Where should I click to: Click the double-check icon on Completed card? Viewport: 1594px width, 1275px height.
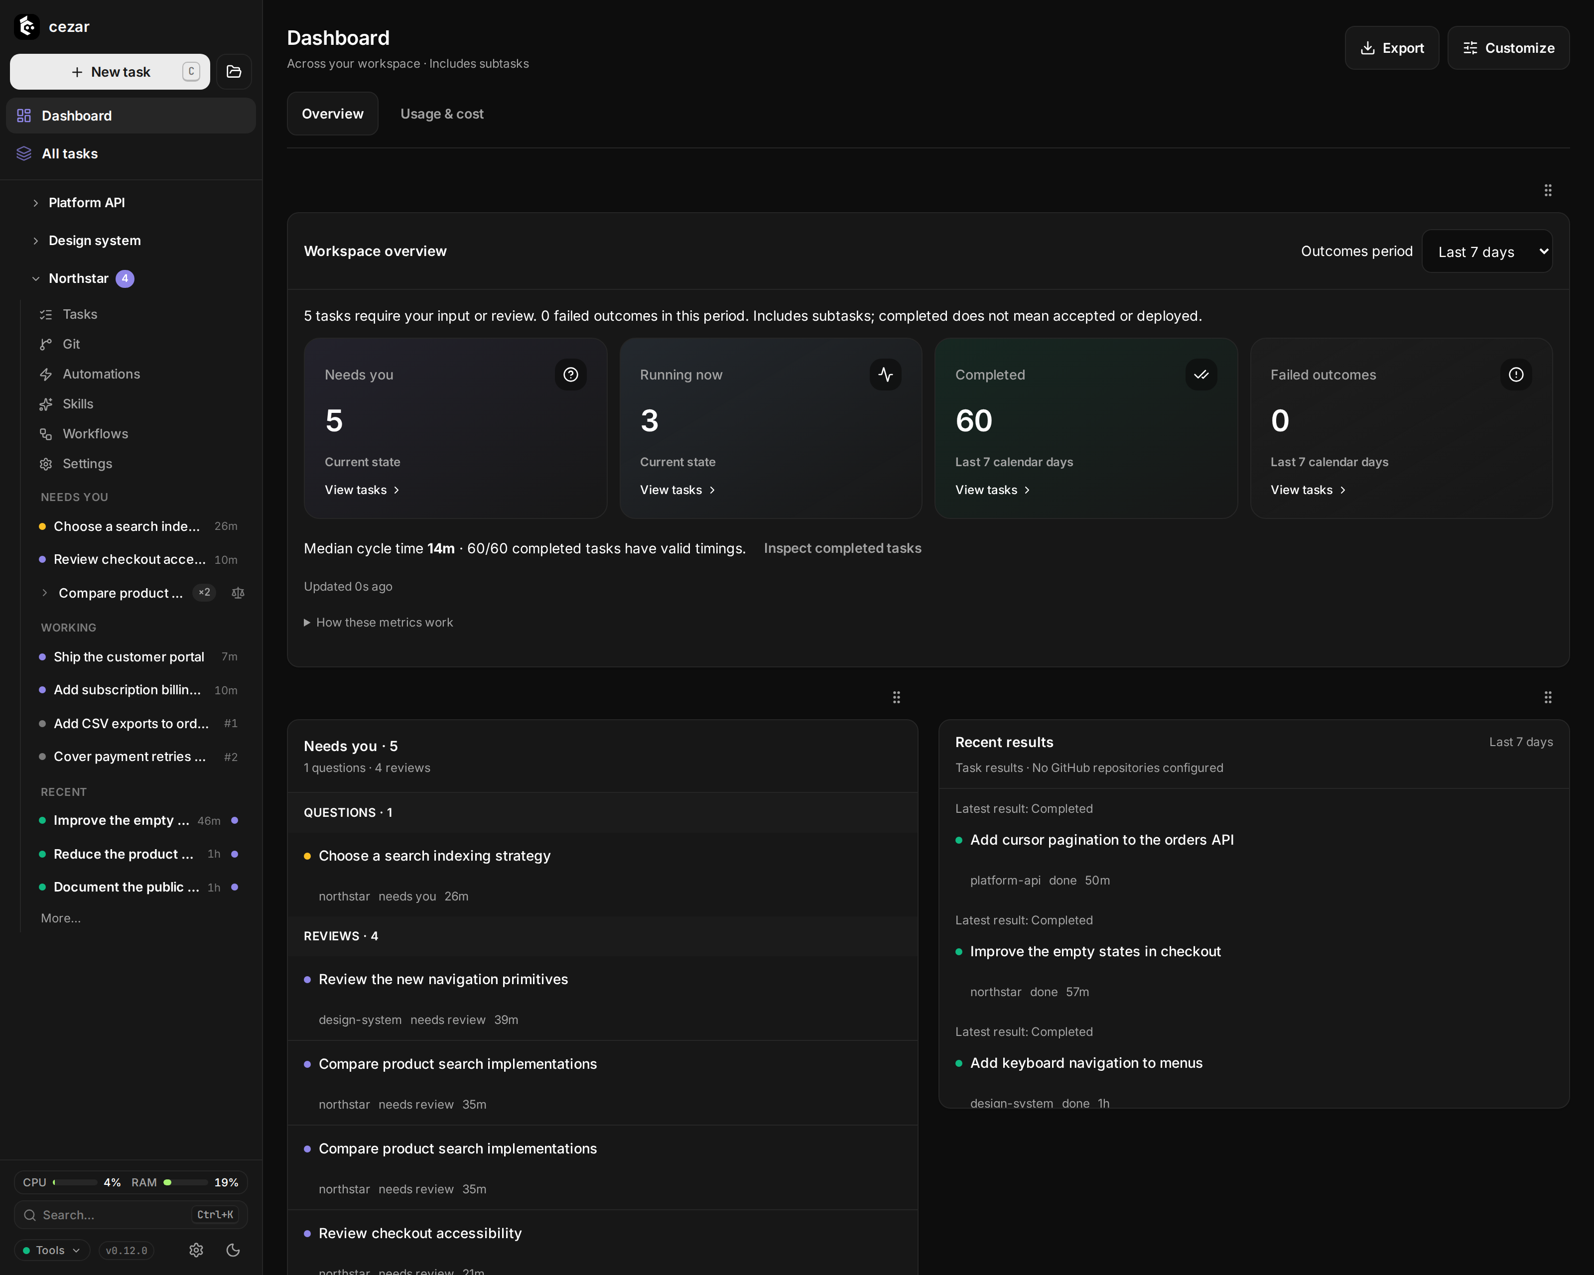(x=1201, y=375)
